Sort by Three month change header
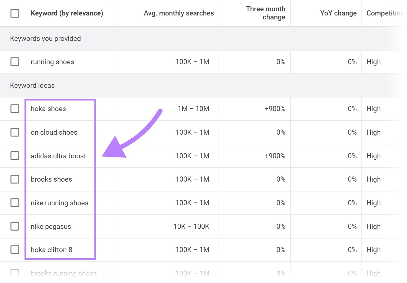 [265, 13]
